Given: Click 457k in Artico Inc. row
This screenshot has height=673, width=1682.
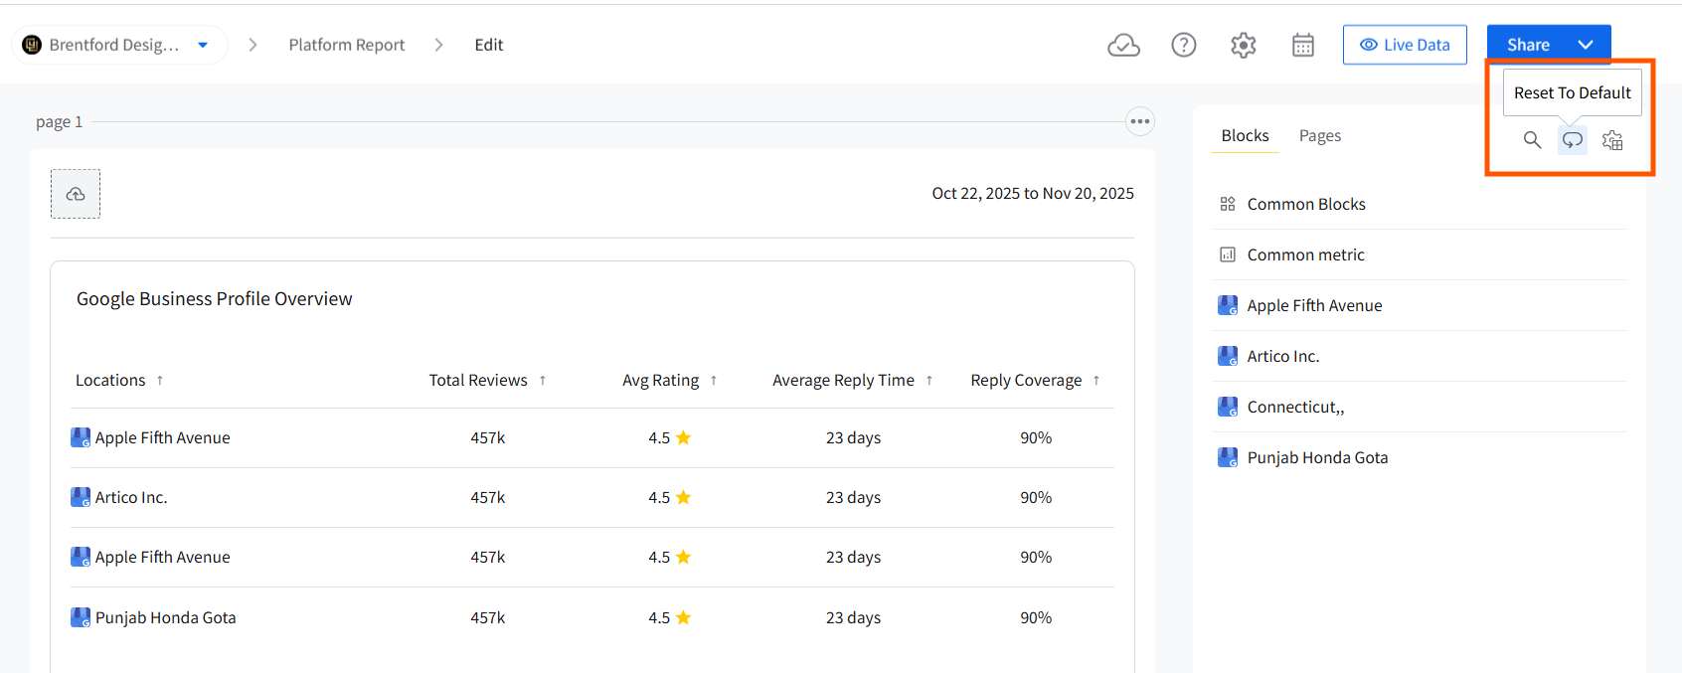Looking at the screenshot, I should coord(488,497).
